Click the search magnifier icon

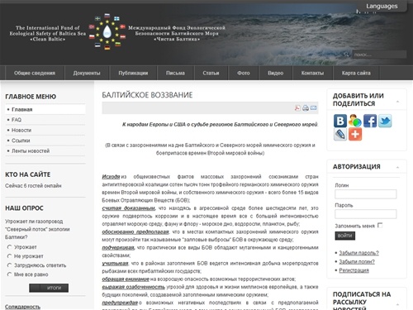click(347, 55)
